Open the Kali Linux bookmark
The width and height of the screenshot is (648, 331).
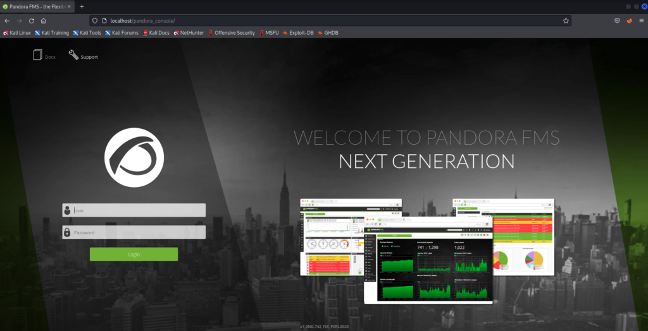click(17, 33)
